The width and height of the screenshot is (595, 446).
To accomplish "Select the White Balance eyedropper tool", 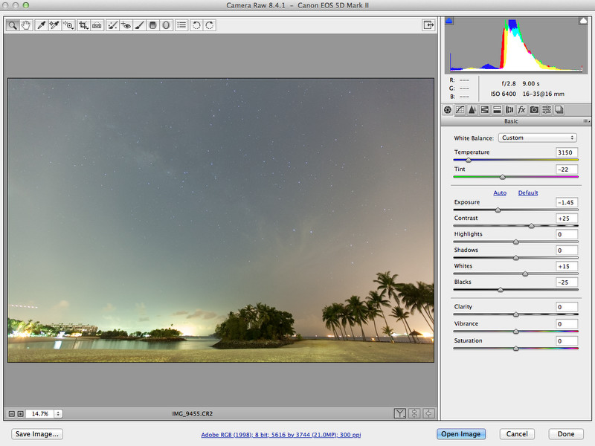I will click(42, 25).
